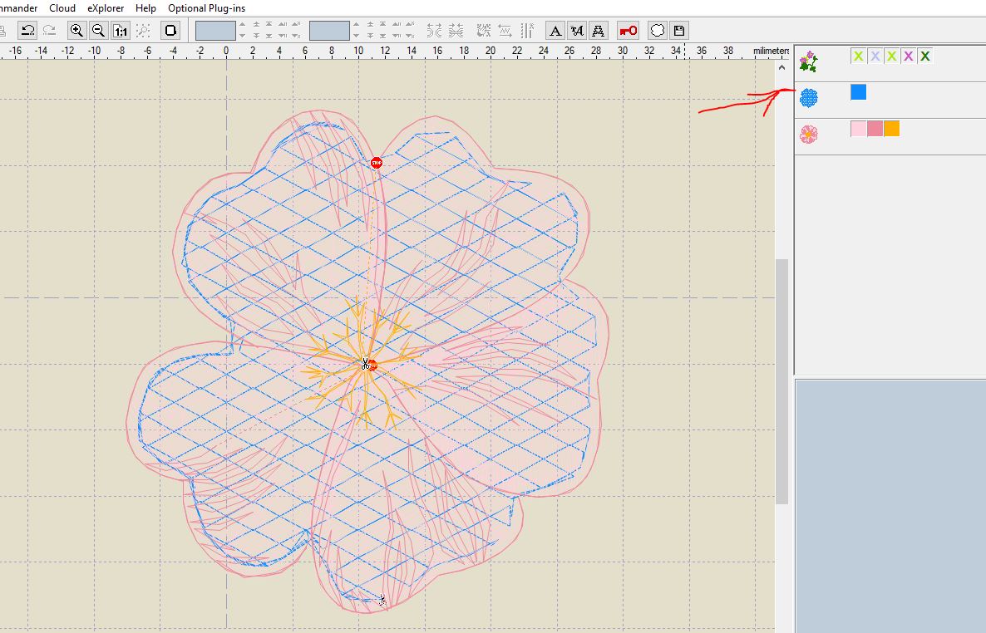The image size is (986, 633).
Task: Click the Zoom Out magnifier
Action: click(x=98, y=31)
